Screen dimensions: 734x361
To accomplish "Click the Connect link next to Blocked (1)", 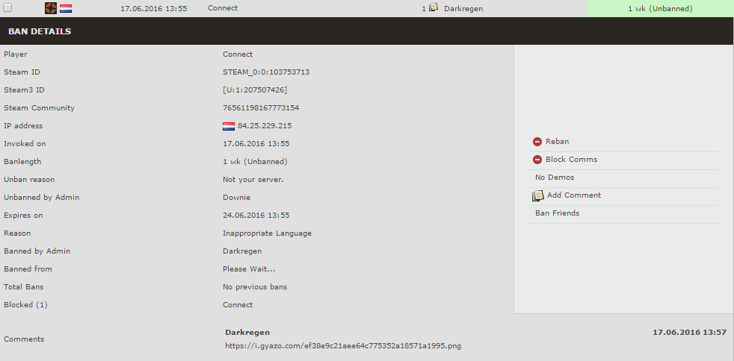I will tap(238, 305).
